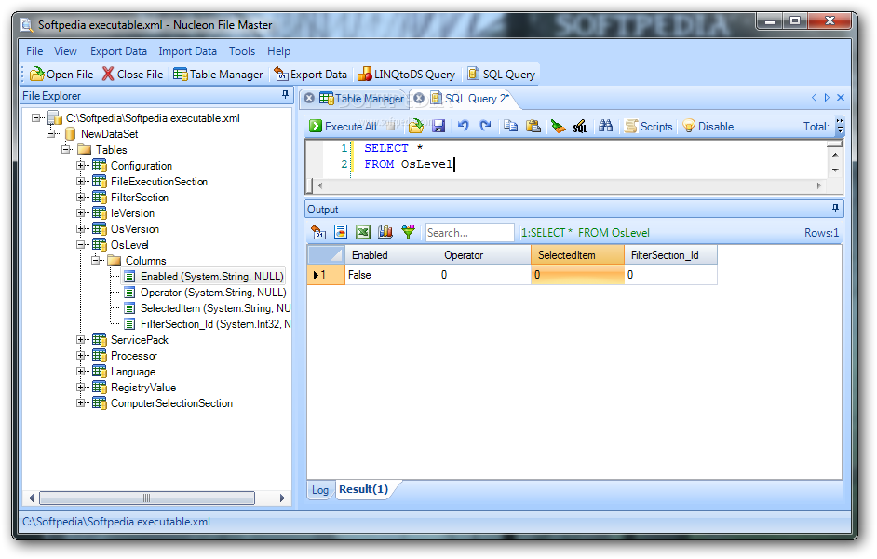
Task: Click the query editor scroll-down arrow
Action: coord(835,170)
